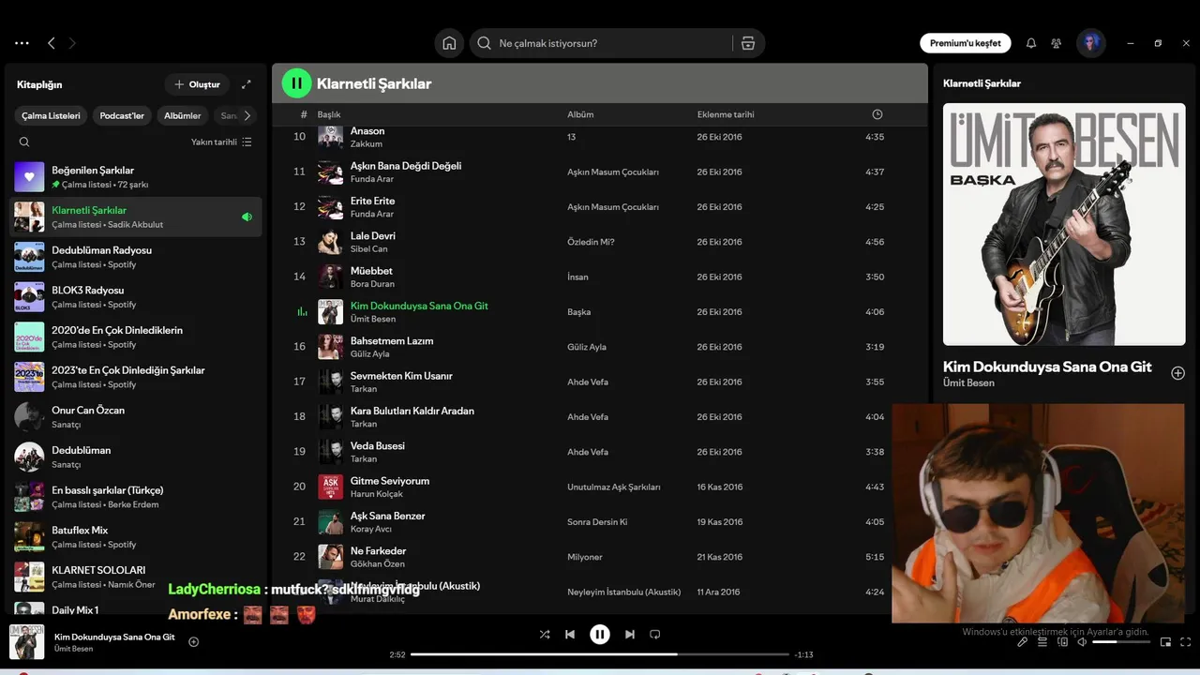
Task: Add song to Liked in bottom bar
Action: click(194, 642)
